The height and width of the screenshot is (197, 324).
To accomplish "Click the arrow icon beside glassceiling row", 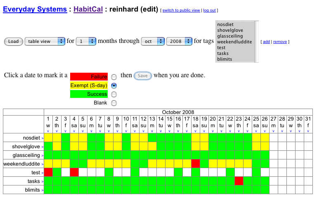I will pos(42,155).
